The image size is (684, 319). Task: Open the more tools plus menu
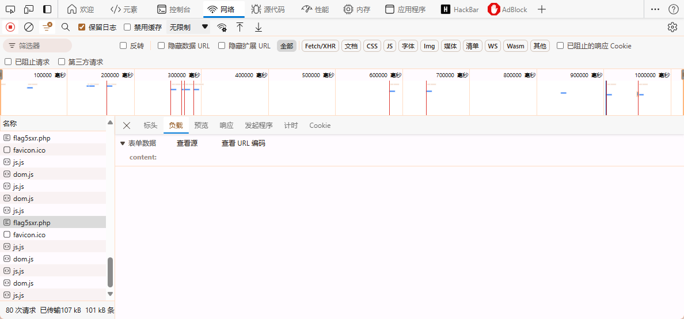tap(541, 9)
